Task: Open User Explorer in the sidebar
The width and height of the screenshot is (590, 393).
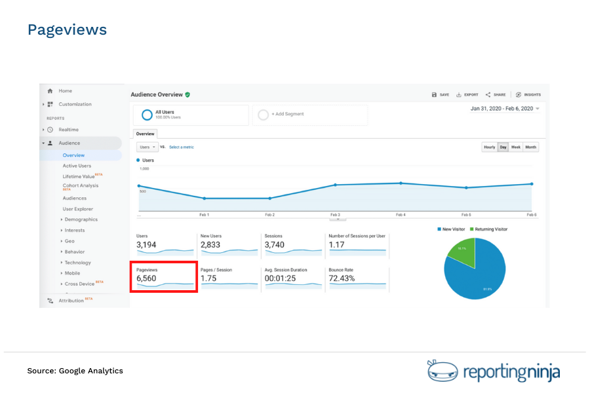Action: [79, 208]
